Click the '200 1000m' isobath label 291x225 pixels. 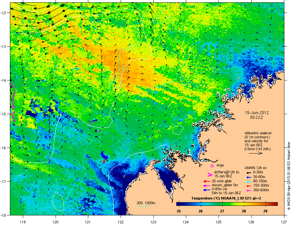[x=146, y=203]
